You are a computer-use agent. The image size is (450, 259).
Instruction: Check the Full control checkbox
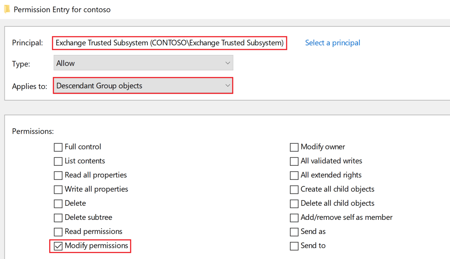[x=58, y=147]
